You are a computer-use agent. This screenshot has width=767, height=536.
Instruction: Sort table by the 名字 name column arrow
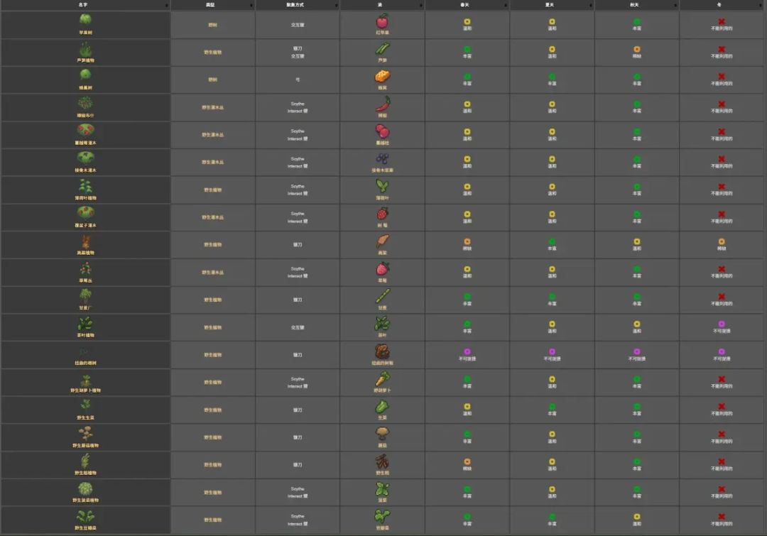pos(167,6)
